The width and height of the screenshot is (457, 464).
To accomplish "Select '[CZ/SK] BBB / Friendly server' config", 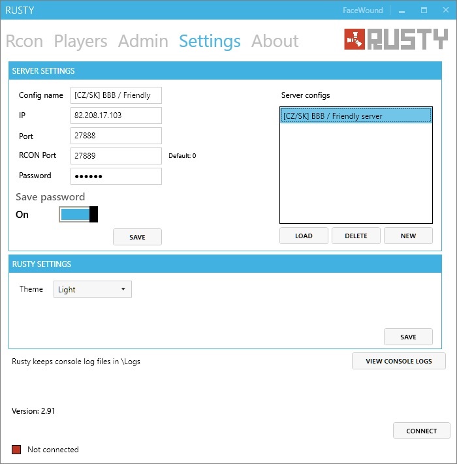I will 356,116.
